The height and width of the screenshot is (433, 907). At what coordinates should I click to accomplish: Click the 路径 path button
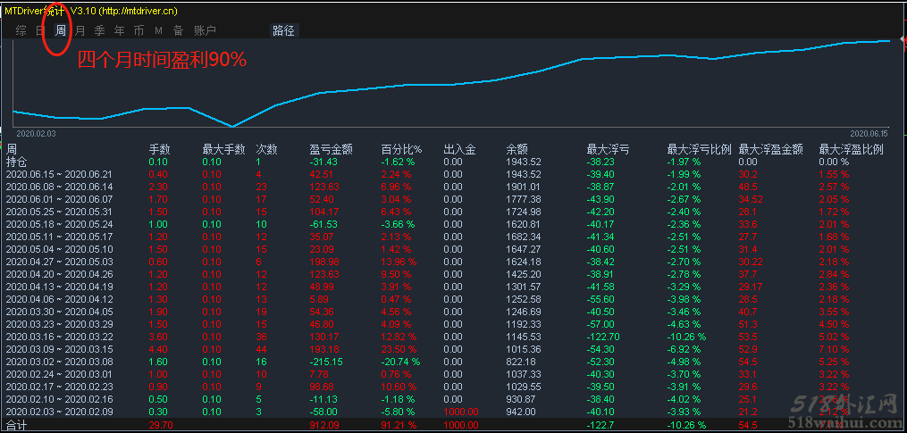283,30
